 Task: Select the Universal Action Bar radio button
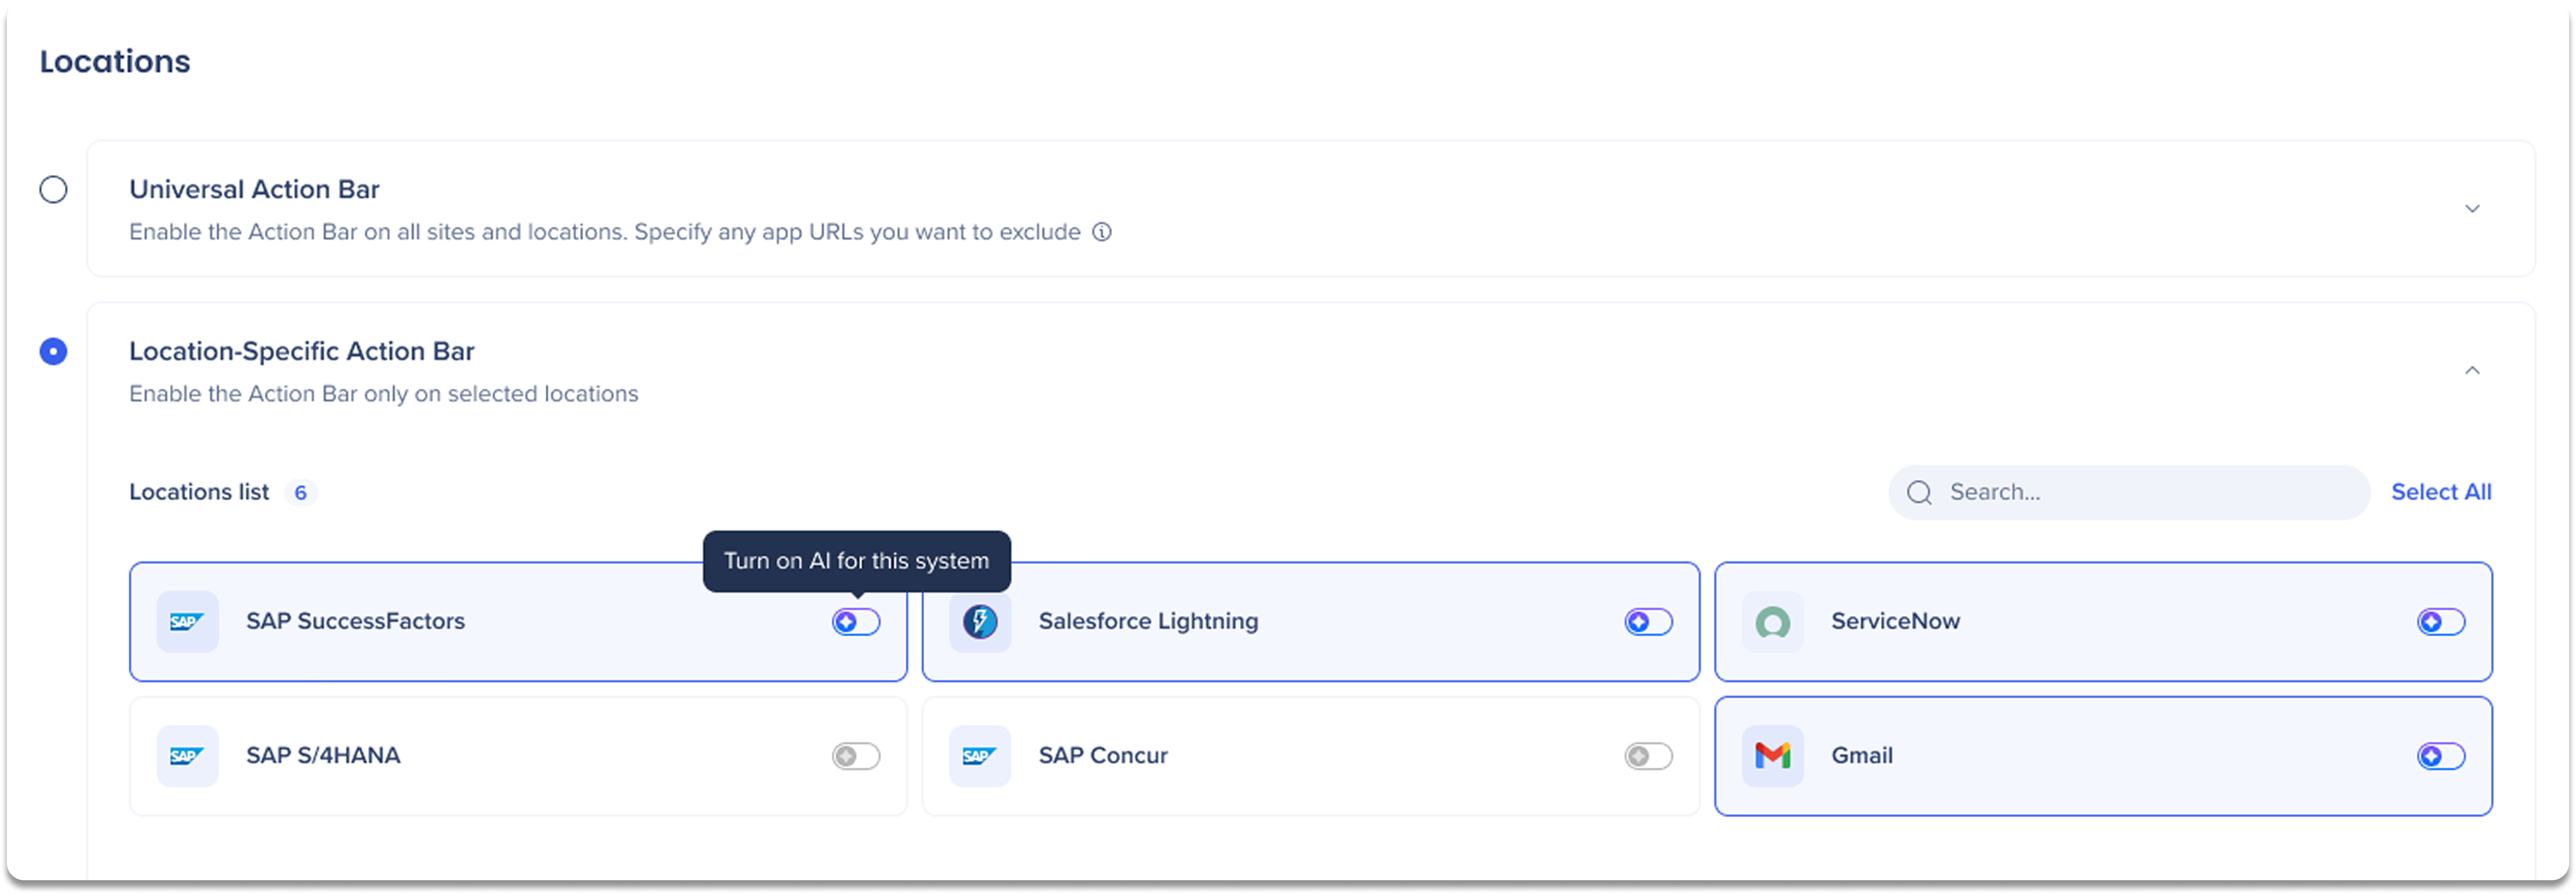click(x=53, y=189)
